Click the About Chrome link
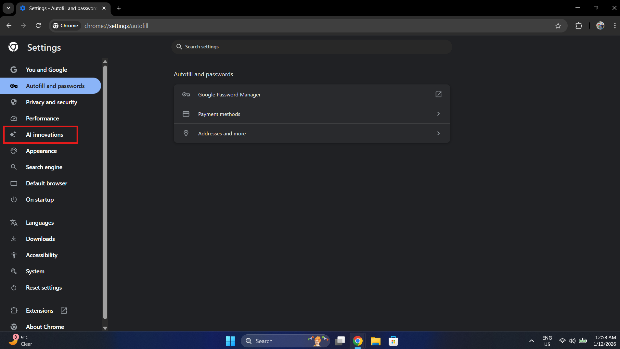 45,327
